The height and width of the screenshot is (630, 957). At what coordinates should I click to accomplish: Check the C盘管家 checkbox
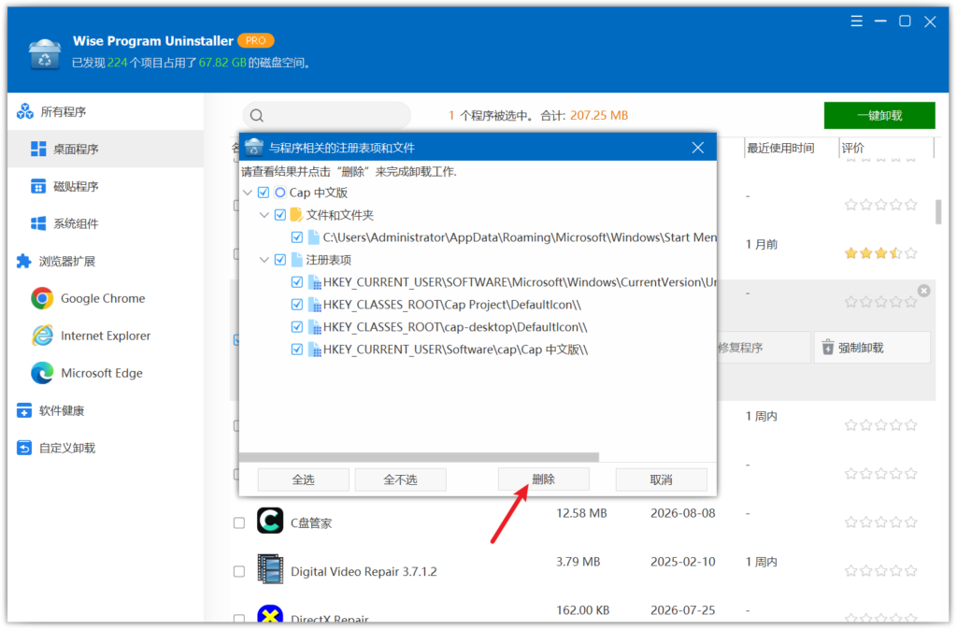(x=239, y=523)
